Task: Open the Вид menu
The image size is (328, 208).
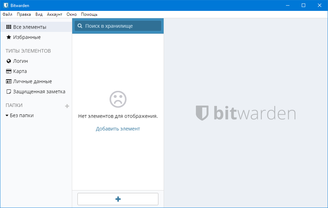Action: pyautogui.click(x=39, y=14)
